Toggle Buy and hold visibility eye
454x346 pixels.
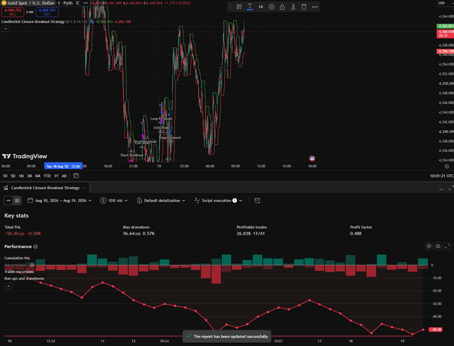tap(32, 265)
